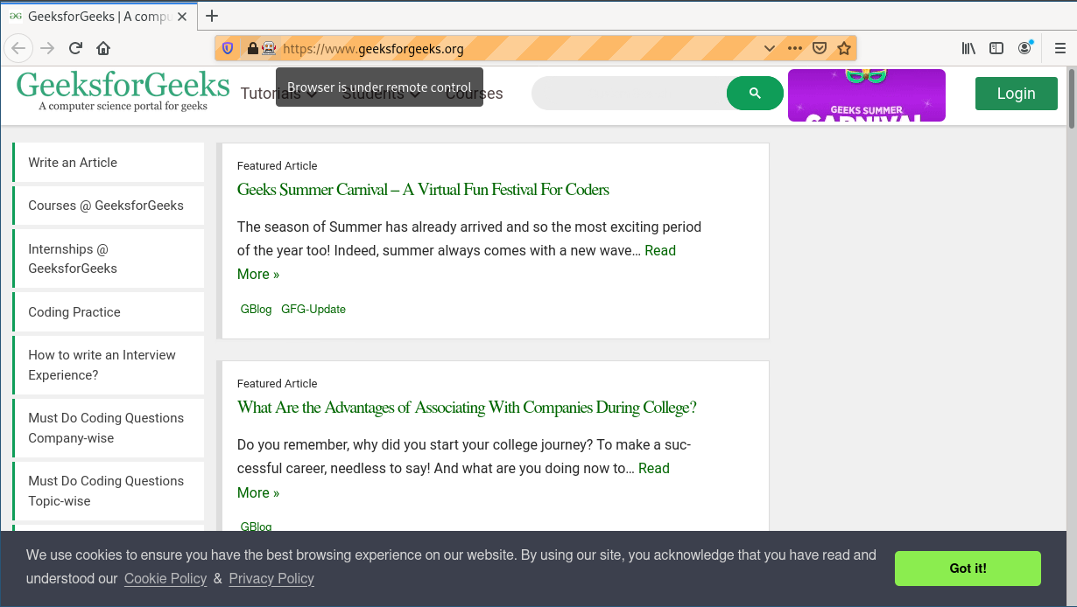Open the Firefox account avatar icon

click(1024, 48)
